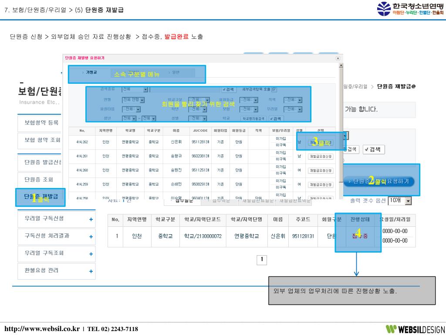Image resolution: width=446 pixels, height=335 pixels.
Task: Click the 학교명자동검색 button in the popup
Action: [x=253, y=119]
